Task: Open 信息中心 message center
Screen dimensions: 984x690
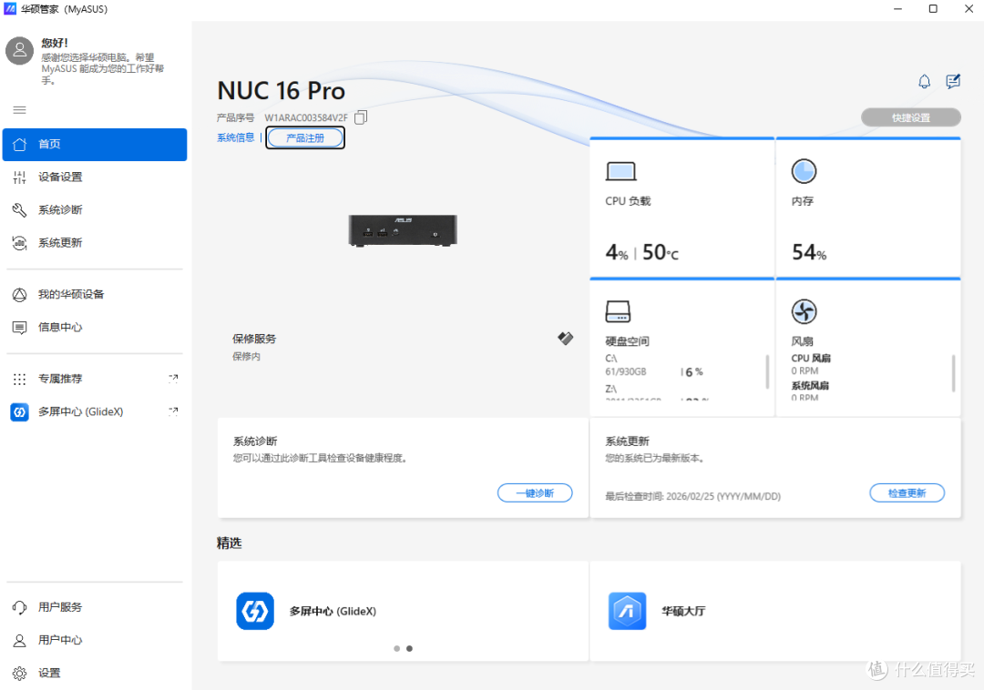Action: pos(95,327)
